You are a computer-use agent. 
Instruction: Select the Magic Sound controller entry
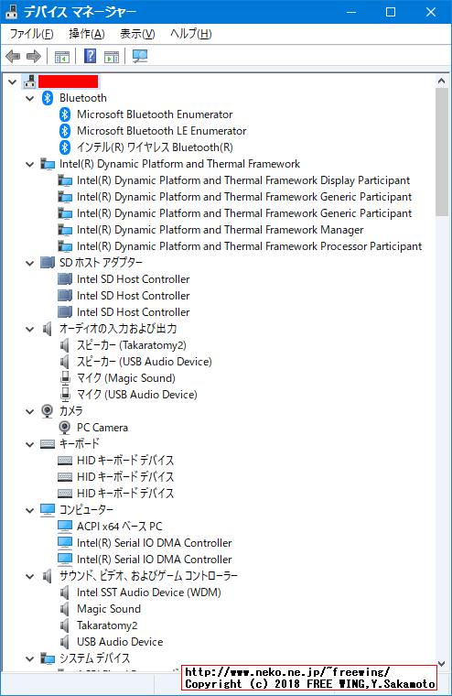pos(109,609)
